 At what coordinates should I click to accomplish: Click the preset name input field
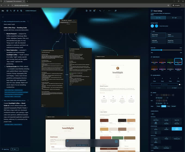click(x=164, y=85)
